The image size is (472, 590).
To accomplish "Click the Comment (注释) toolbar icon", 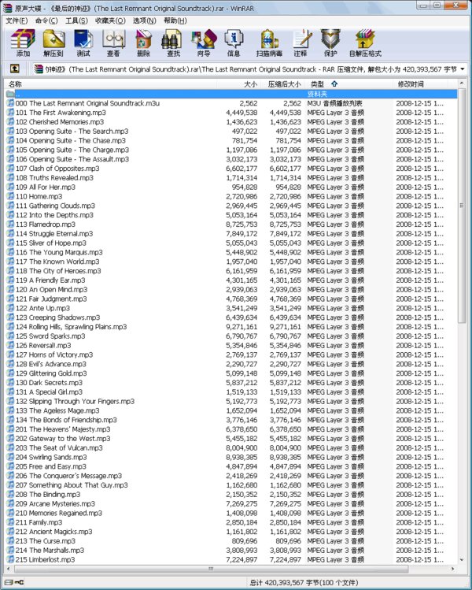I will [301, 43].
